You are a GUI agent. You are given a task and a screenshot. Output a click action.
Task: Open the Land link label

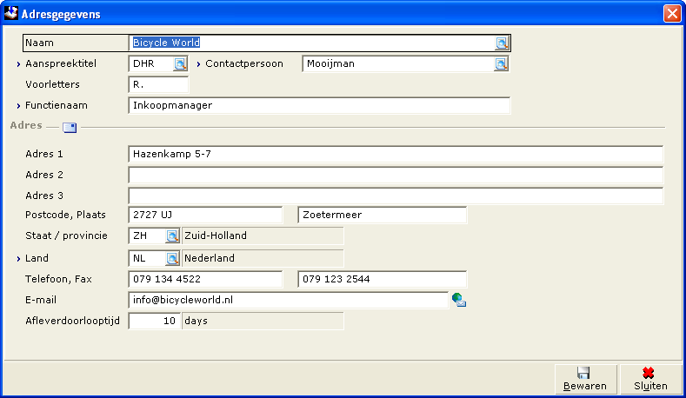(37, 258)
